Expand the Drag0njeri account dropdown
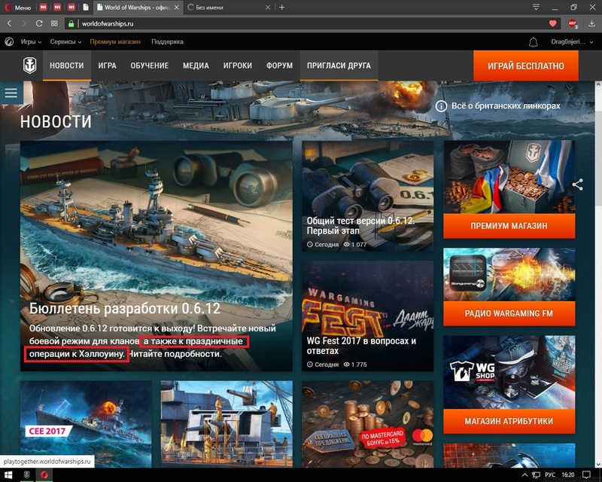The width and height of the screenshot is (602, 482). (572, 41)
